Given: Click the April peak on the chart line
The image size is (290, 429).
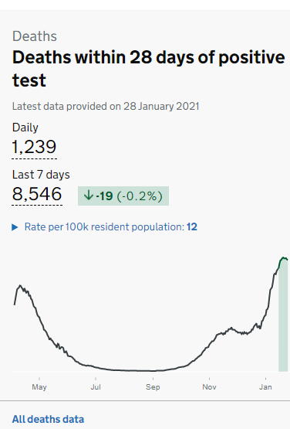Looking at the screenshot, I should tap(20, 286).
